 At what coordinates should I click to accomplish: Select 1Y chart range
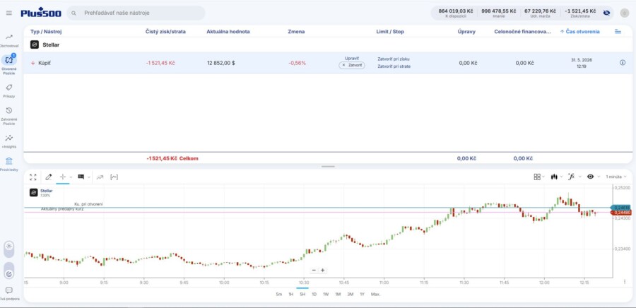[x=363, y=294]
